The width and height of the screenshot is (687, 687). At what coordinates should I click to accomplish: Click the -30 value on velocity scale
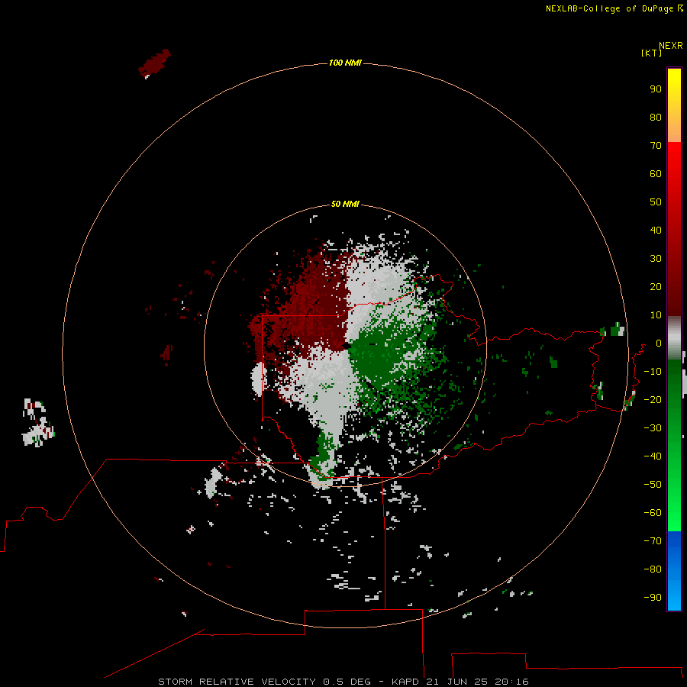(x=653, y=428)
